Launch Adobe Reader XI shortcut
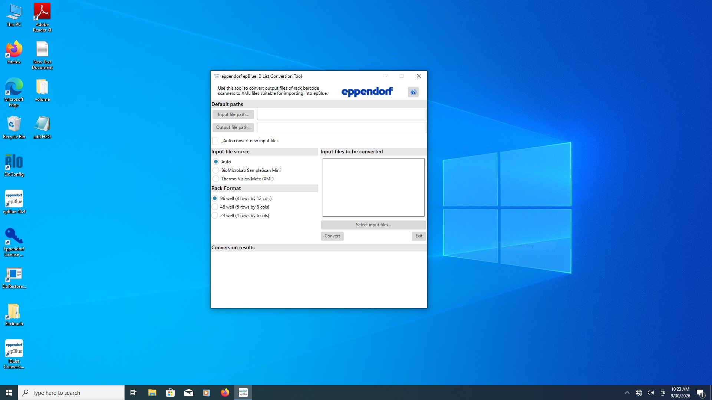Viewport: 712px width, 400px height. pos(42,18)
